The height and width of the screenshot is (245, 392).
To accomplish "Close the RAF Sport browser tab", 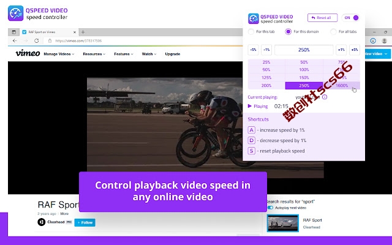I will coord(75,32).
